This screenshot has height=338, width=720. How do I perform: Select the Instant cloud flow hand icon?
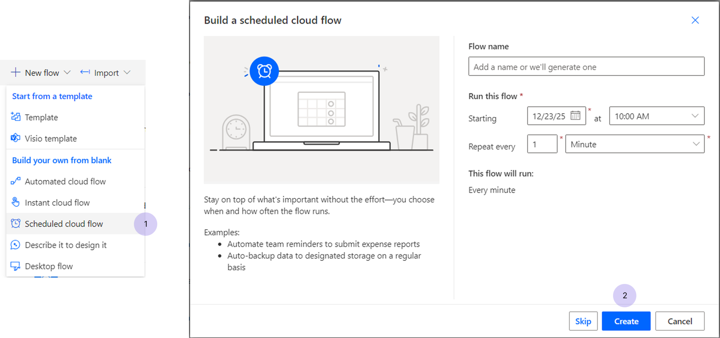(x=15, y=202)
